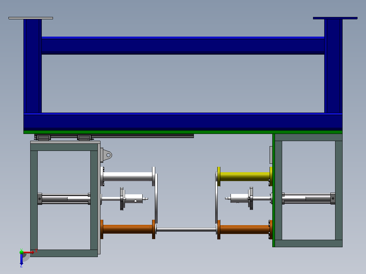Select the right gray rectangular frame bottom bar
The width and height of the screenshot is (366, 274).
point(309,243)
